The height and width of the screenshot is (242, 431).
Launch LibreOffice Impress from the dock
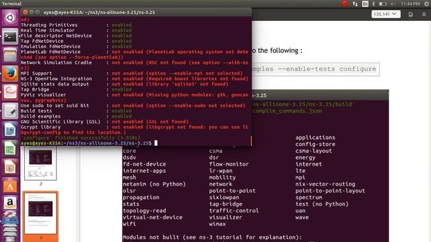tap(10, 167)
